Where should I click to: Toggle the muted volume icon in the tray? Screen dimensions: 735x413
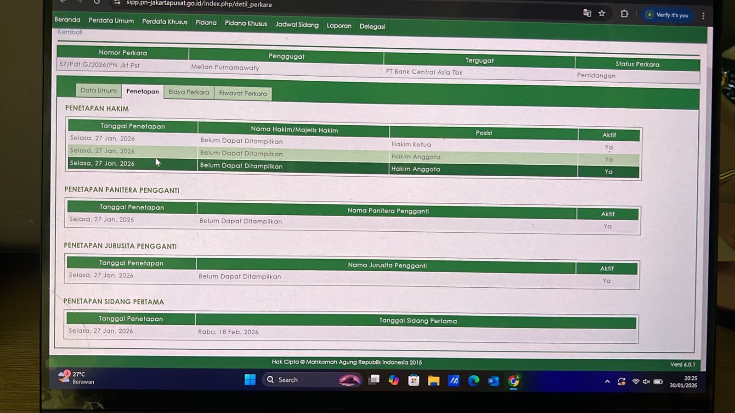(x=646, y=382)
